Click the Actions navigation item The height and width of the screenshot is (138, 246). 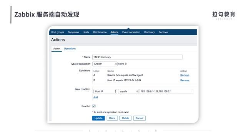(x=115, y=32)
